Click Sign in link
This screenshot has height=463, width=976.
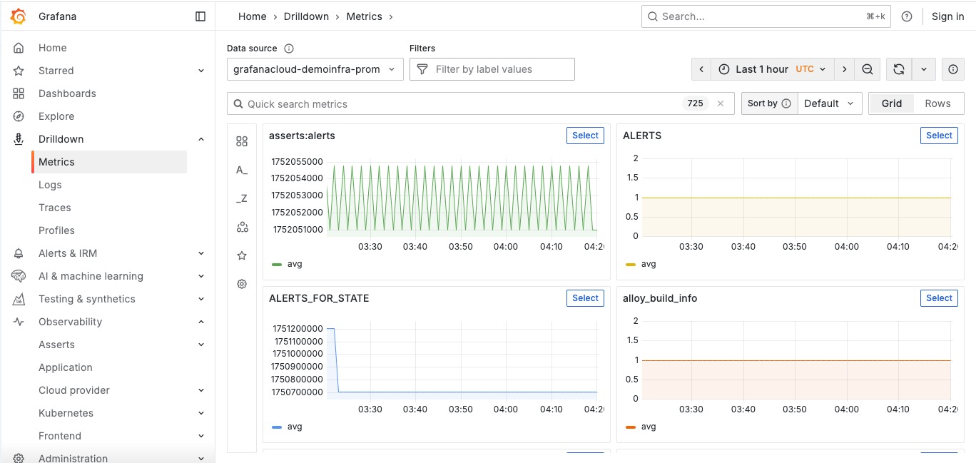point(947,16)
